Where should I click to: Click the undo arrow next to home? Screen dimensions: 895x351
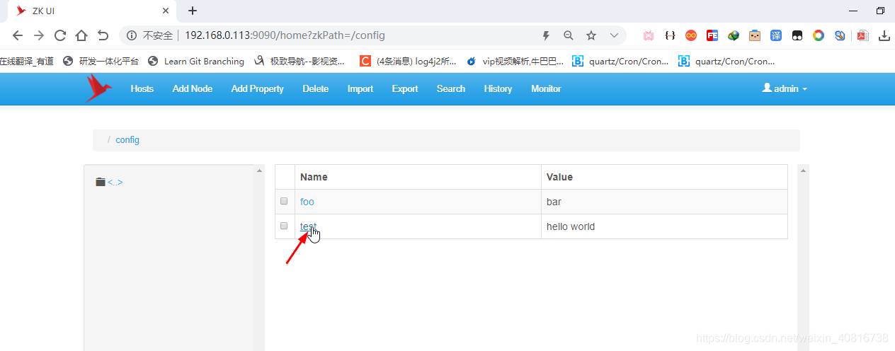[103, 35]
